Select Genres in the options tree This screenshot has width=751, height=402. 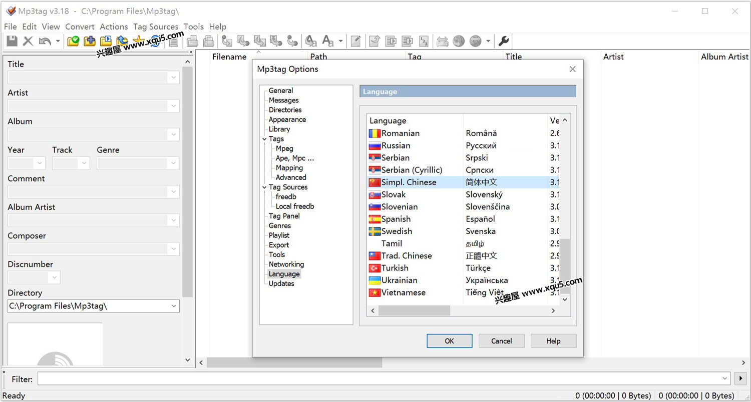coord(280,225)
